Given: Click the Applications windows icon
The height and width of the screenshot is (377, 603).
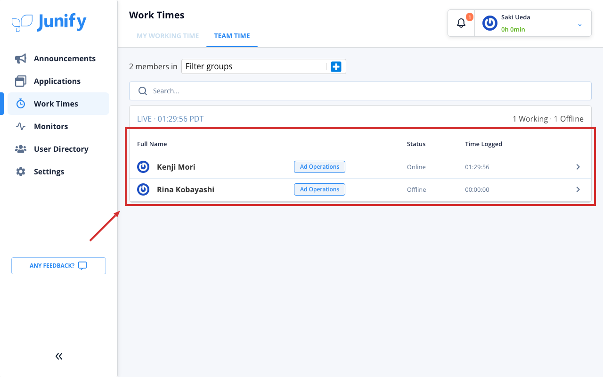Looking at the screenshot, I should point(21,81).
